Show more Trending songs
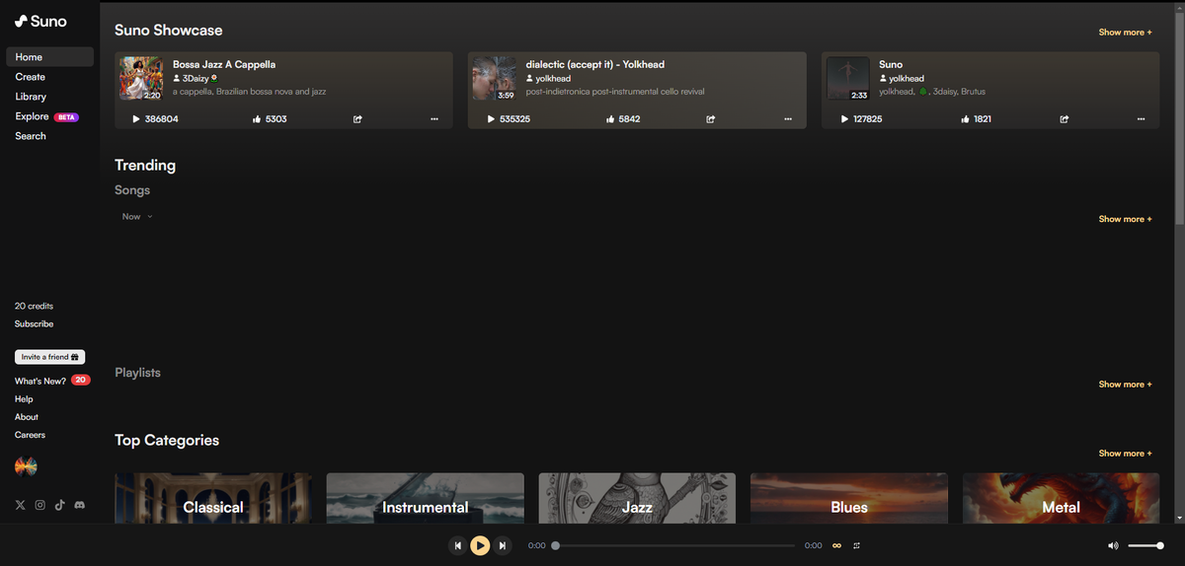1185x566 pixels. point(1126,219)
